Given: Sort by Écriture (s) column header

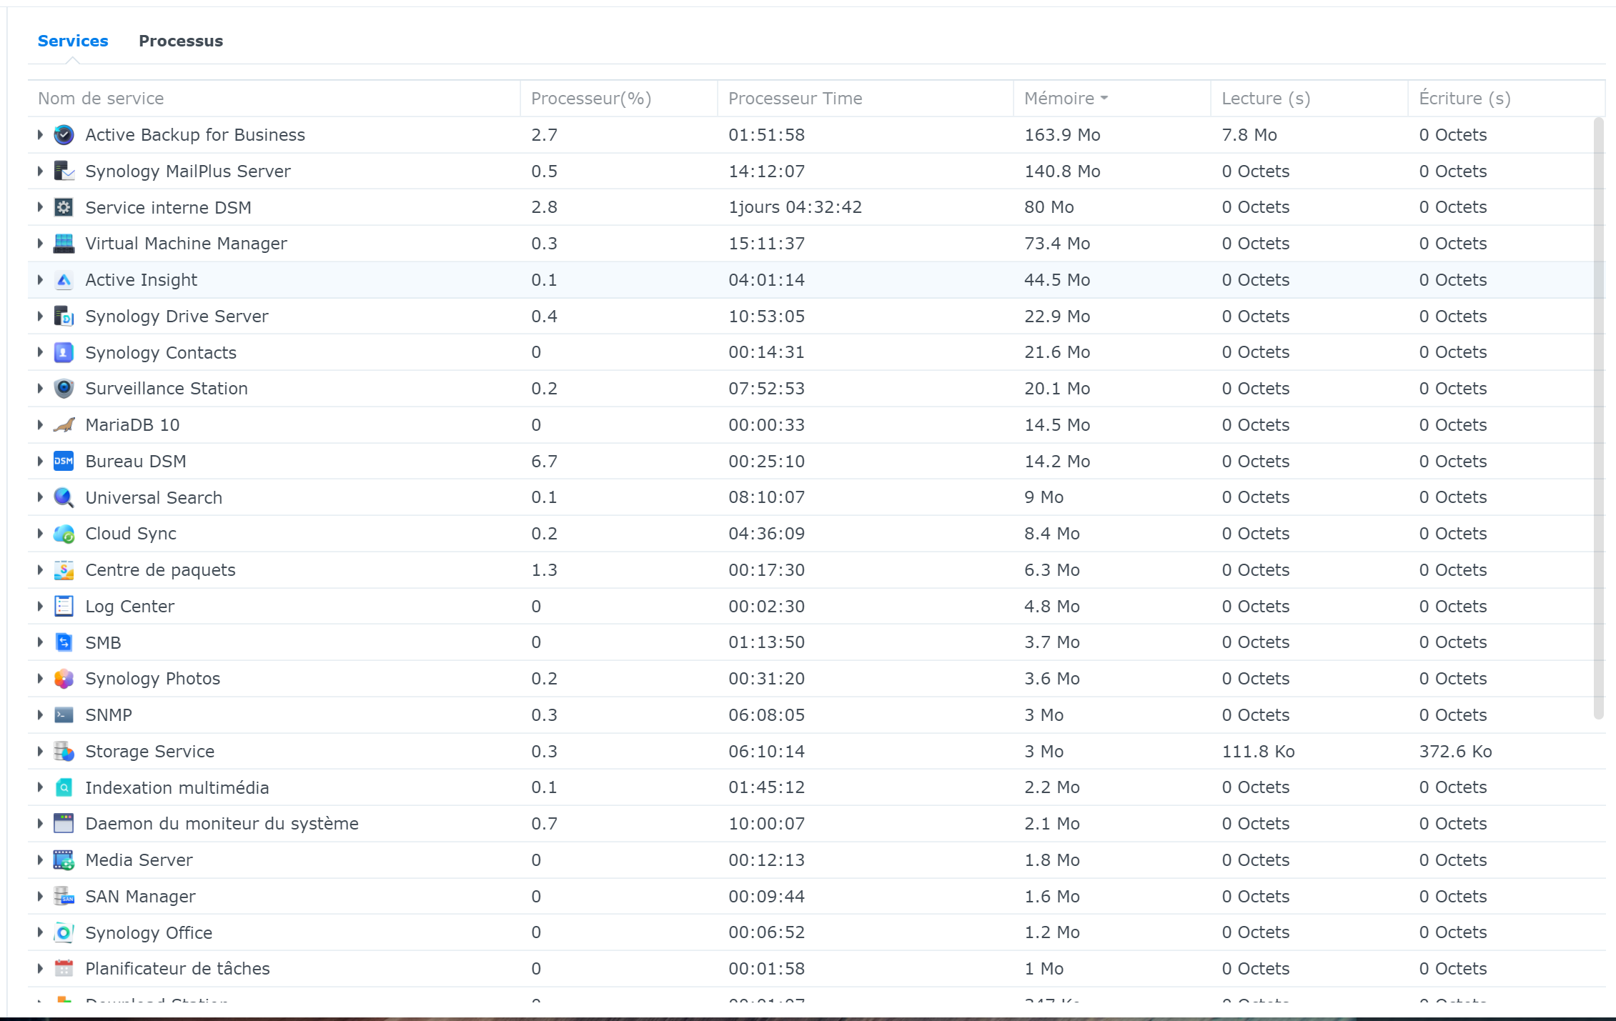Looking at the screenshot, I should [x=1507, y=99].
